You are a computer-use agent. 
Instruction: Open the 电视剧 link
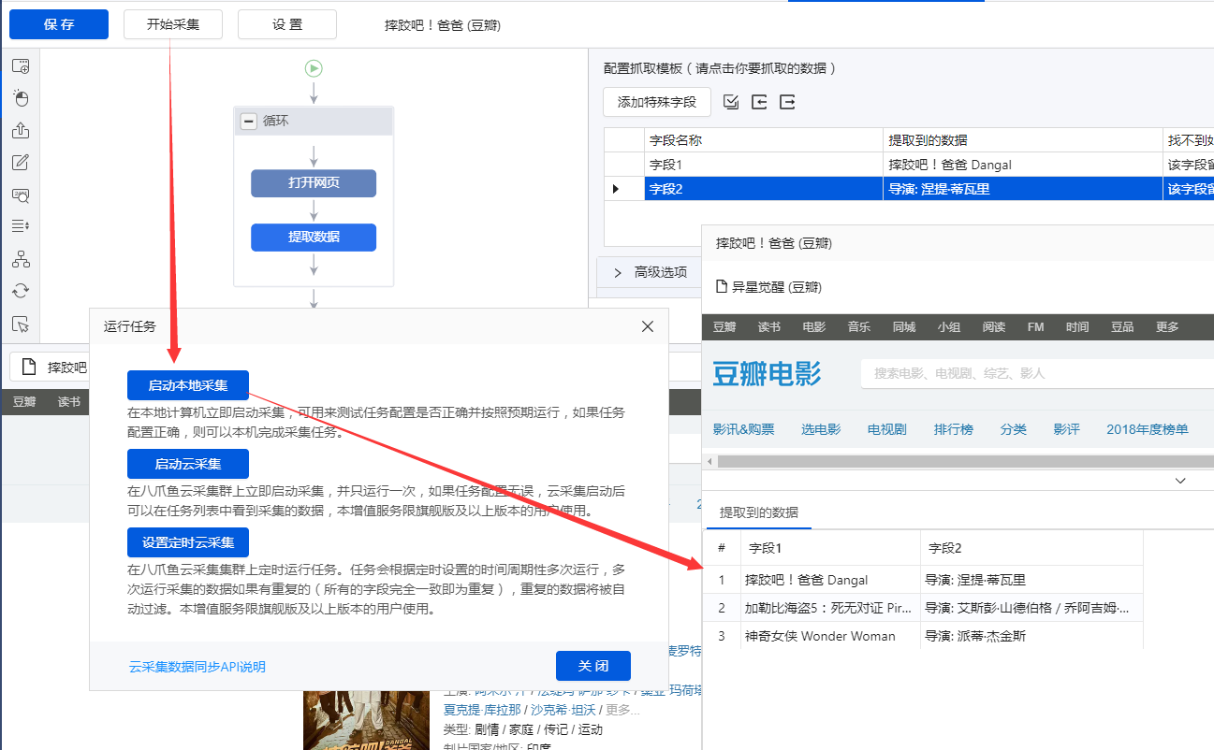(887, 429)
